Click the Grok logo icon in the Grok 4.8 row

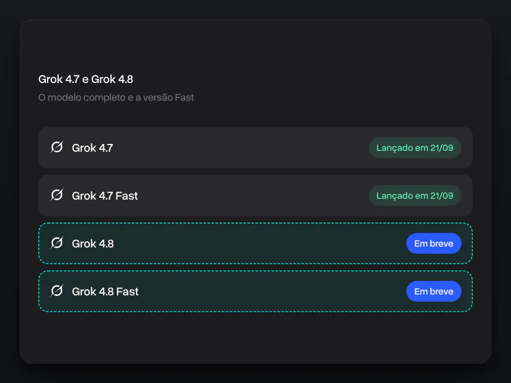click(x=57, y=243)
